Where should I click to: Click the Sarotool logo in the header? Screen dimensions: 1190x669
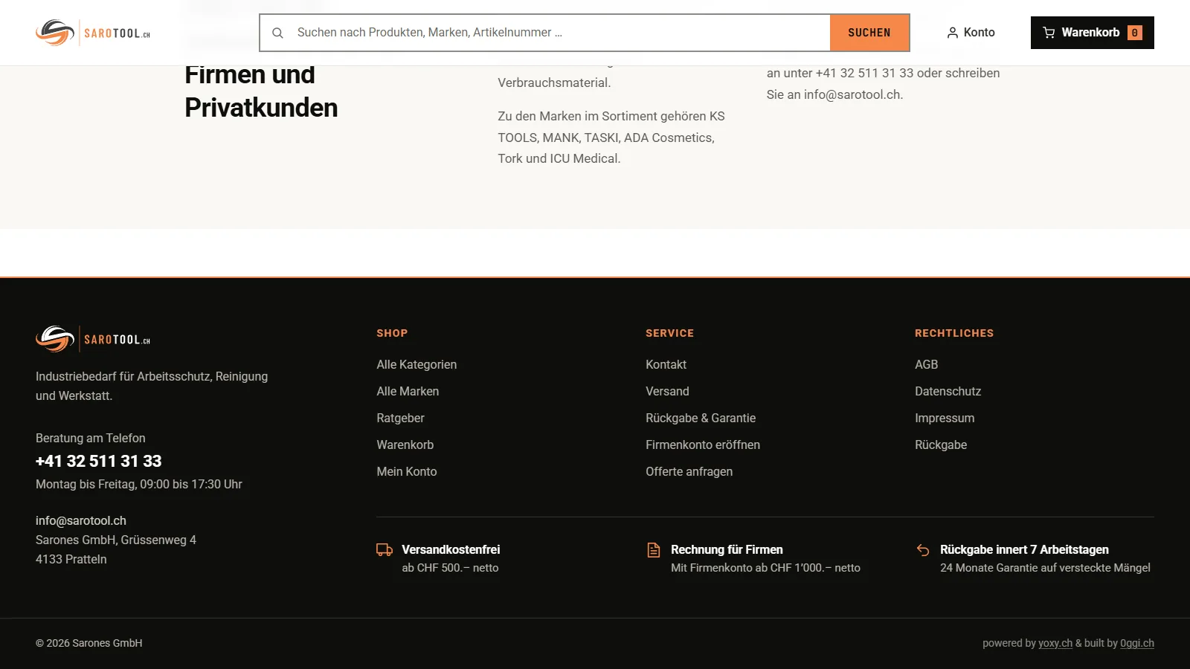click(93, 33)
